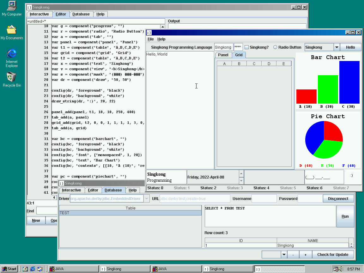Open the Recycle Bin icon

tap(12, 77)
